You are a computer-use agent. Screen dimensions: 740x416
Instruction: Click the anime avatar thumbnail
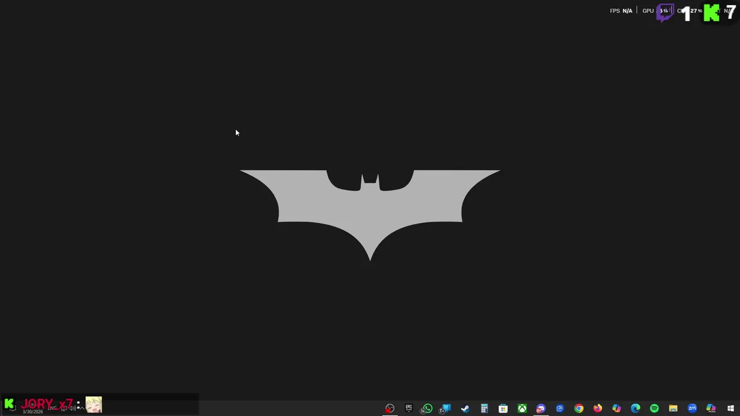(94, 404)
